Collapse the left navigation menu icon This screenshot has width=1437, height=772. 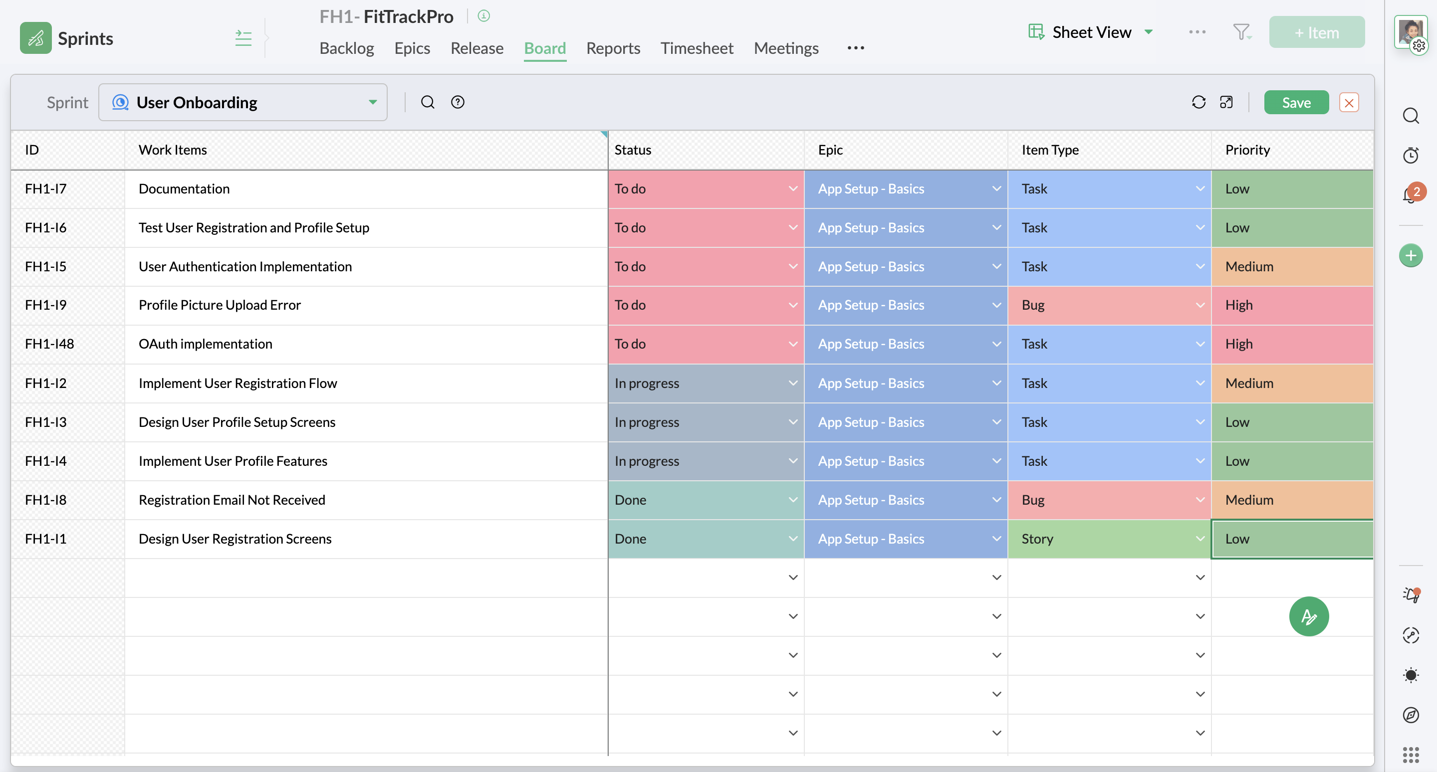click(243, 38)
